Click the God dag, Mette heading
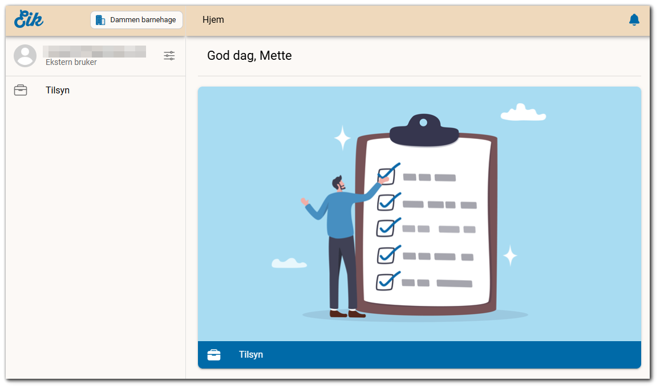The height and width of the screenshot is (389, 660). (x=249, y=56)
